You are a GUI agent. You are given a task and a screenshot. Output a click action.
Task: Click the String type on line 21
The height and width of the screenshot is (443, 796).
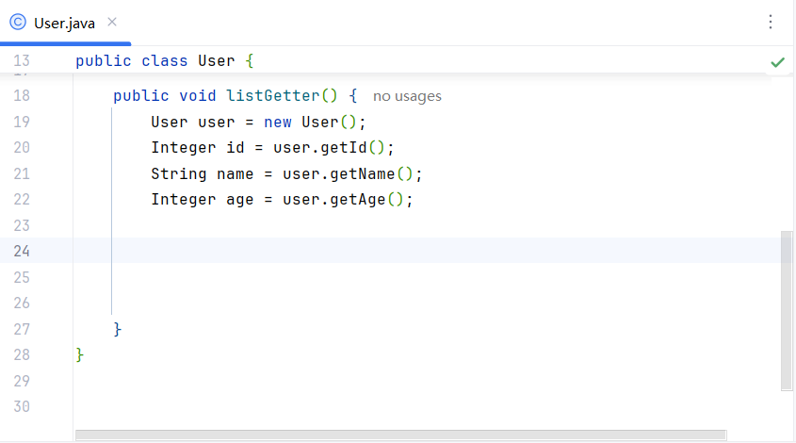click(178, 174)
